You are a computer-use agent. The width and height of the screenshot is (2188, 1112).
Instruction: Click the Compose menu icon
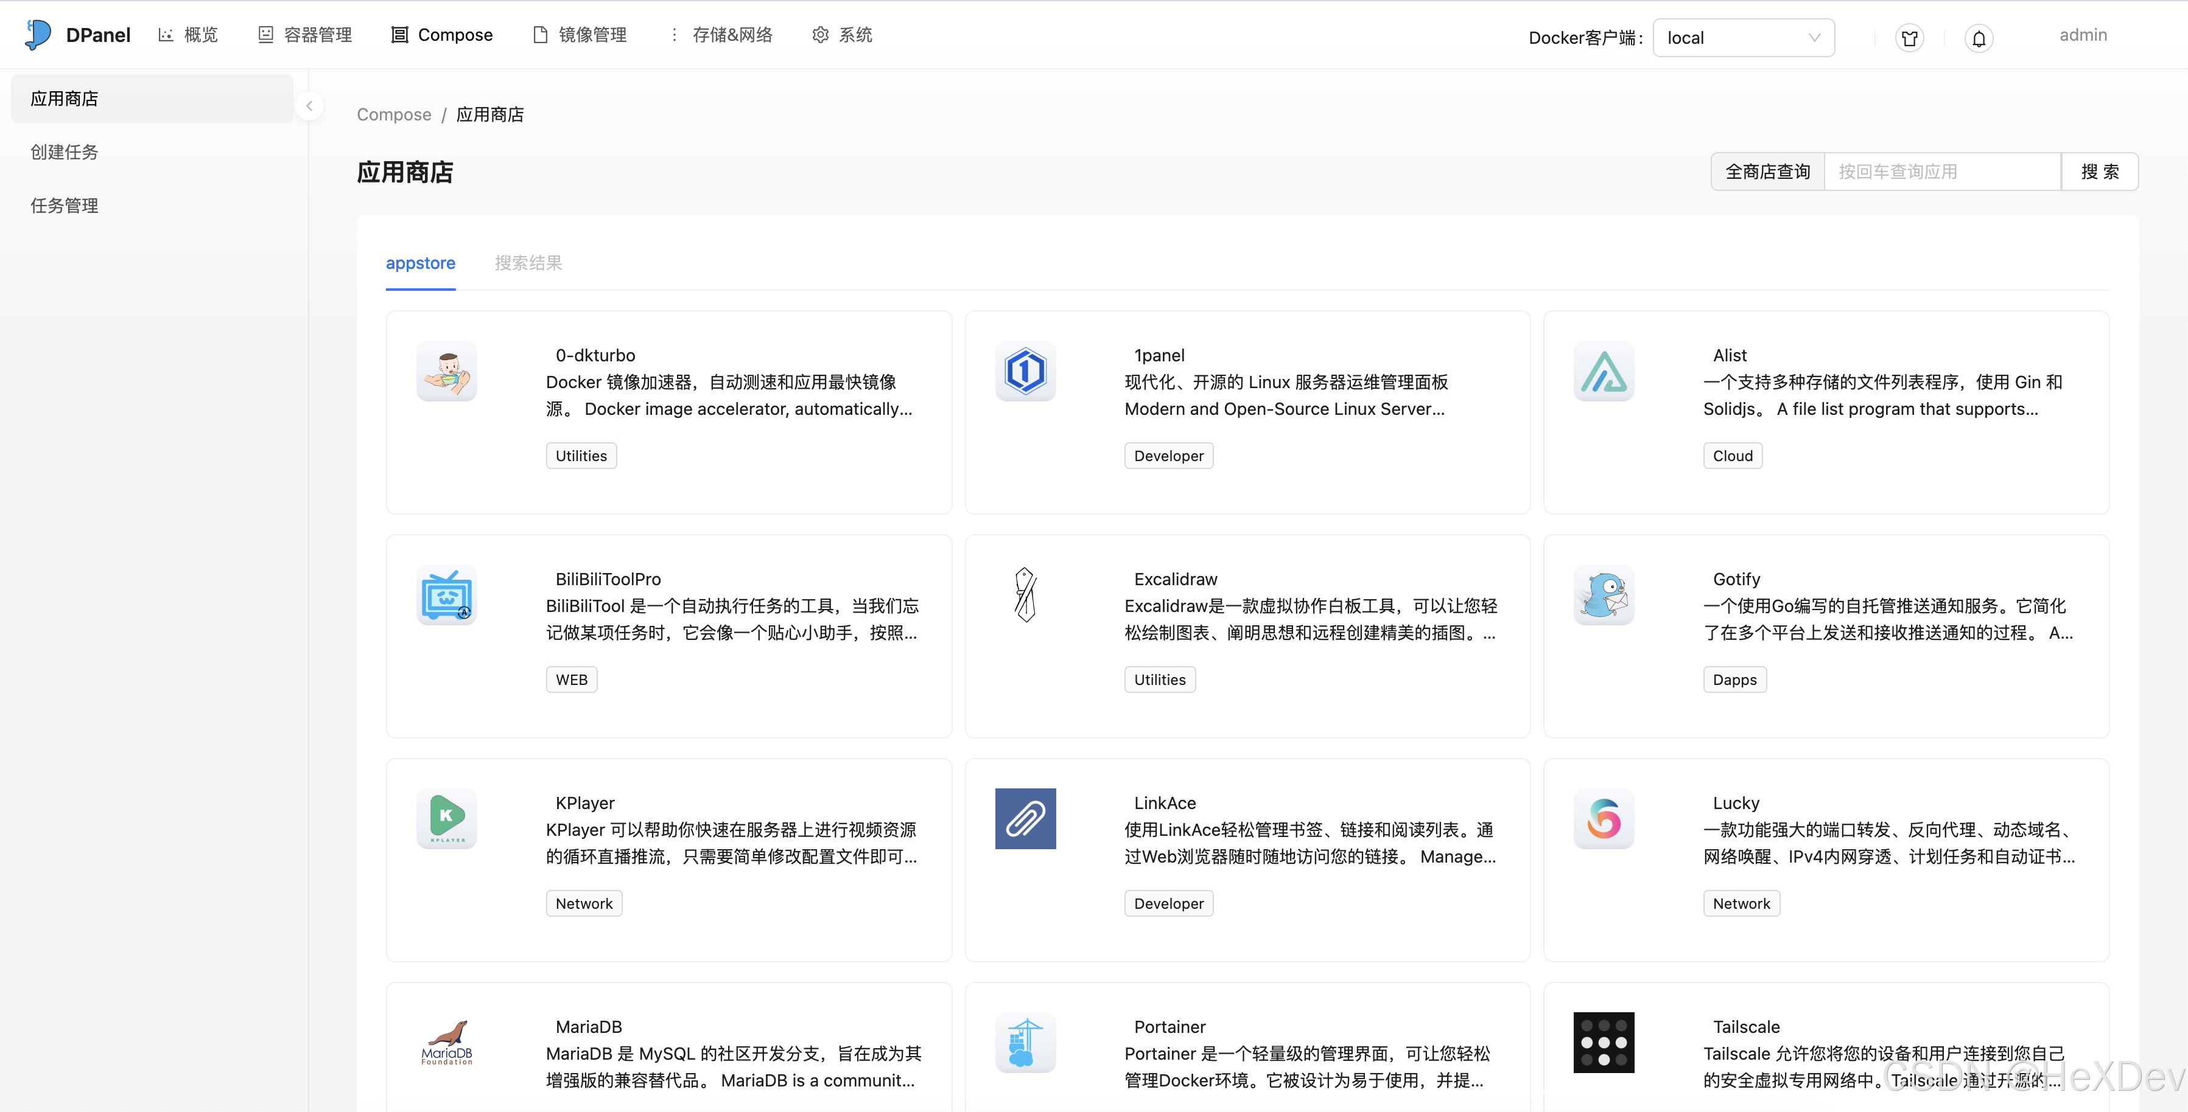399,35
